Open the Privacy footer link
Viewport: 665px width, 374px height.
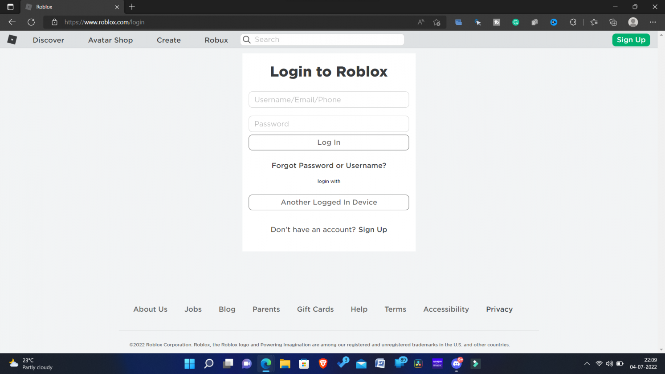tap(499, 309)
